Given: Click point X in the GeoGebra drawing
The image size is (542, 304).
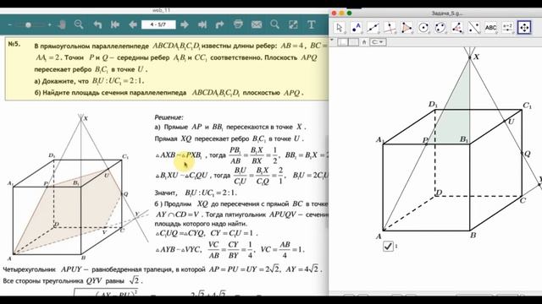Looking at the screenshot, I should tap(470, 57).
